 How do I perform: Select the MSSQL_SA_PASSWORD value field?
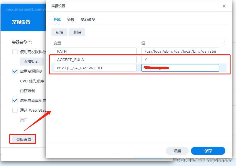(180, 68)
